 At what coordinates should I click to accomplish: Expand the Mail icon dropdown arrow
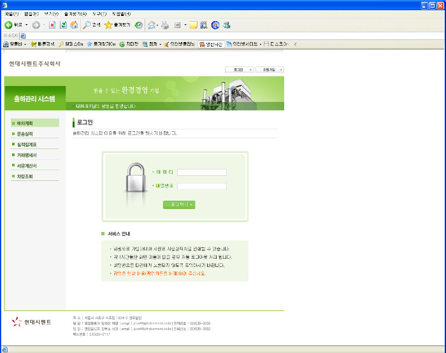coord(158,25)
